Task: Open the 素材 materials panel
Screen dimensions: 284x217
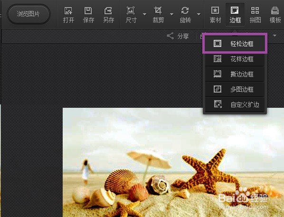Action: 215,15
